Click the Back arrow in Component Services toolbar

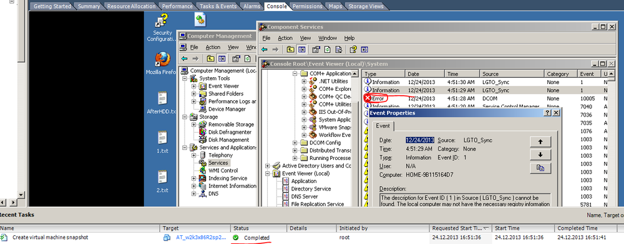264,50
